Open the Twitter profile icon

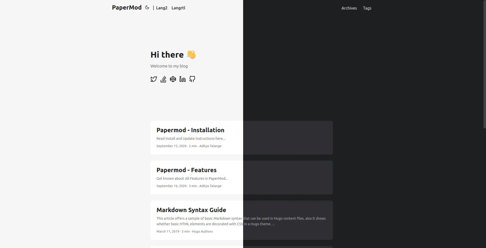[x=153, y=79]
